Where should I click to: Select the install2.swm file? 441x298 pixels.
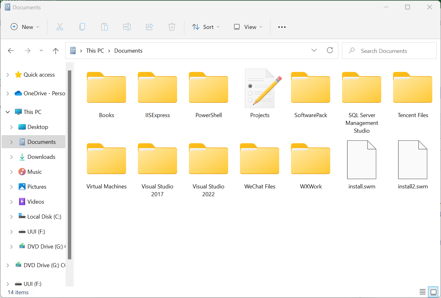[413, 165]
